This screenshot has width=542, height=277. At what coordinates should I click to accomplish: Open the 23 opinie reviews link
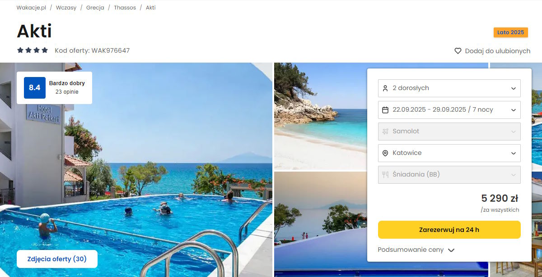tap(67, 92)
